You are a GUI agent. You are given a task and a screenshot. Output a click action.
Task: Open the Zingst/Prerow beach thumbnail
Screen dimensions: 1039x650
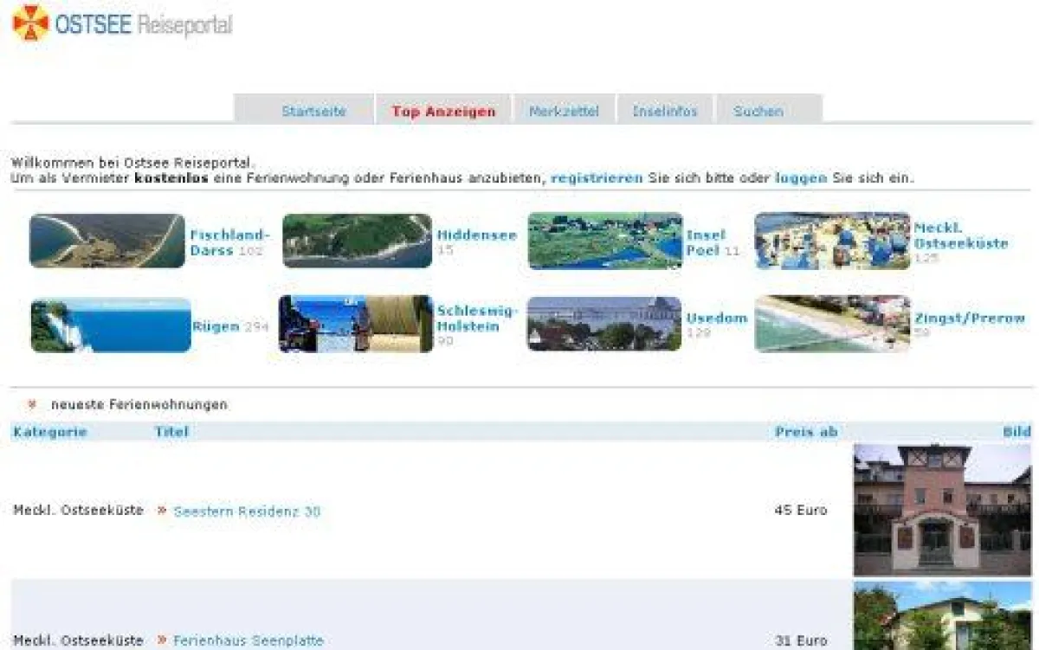pyautogui.click(x=832, y=325)
